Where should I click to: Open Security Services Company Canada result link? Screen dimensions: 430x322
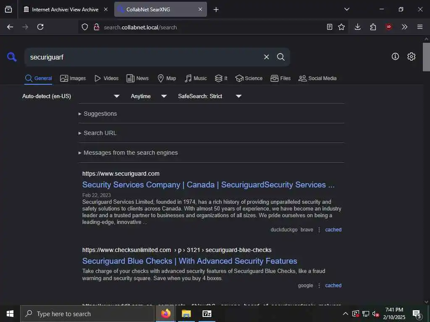pos(208,185)
